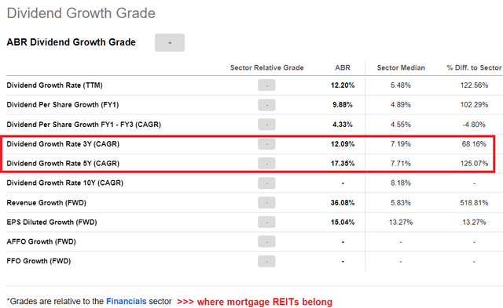Click grade badge for Dividend Per Share Growth (FY1)
This screenshot has height=308, width=503.
click(x=266, y=105)
